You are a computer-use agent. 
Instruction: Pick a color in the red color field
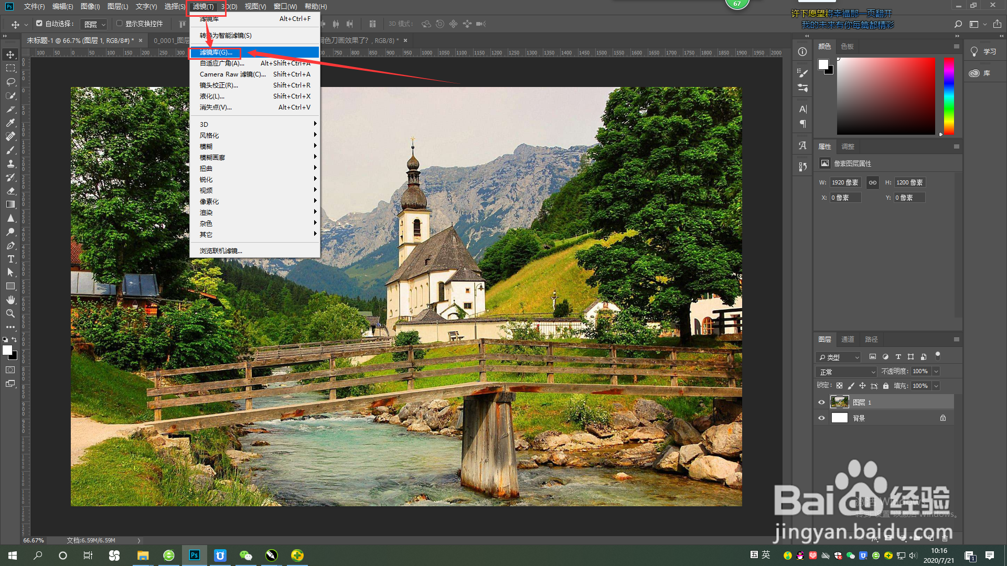(x=886, y=96)
